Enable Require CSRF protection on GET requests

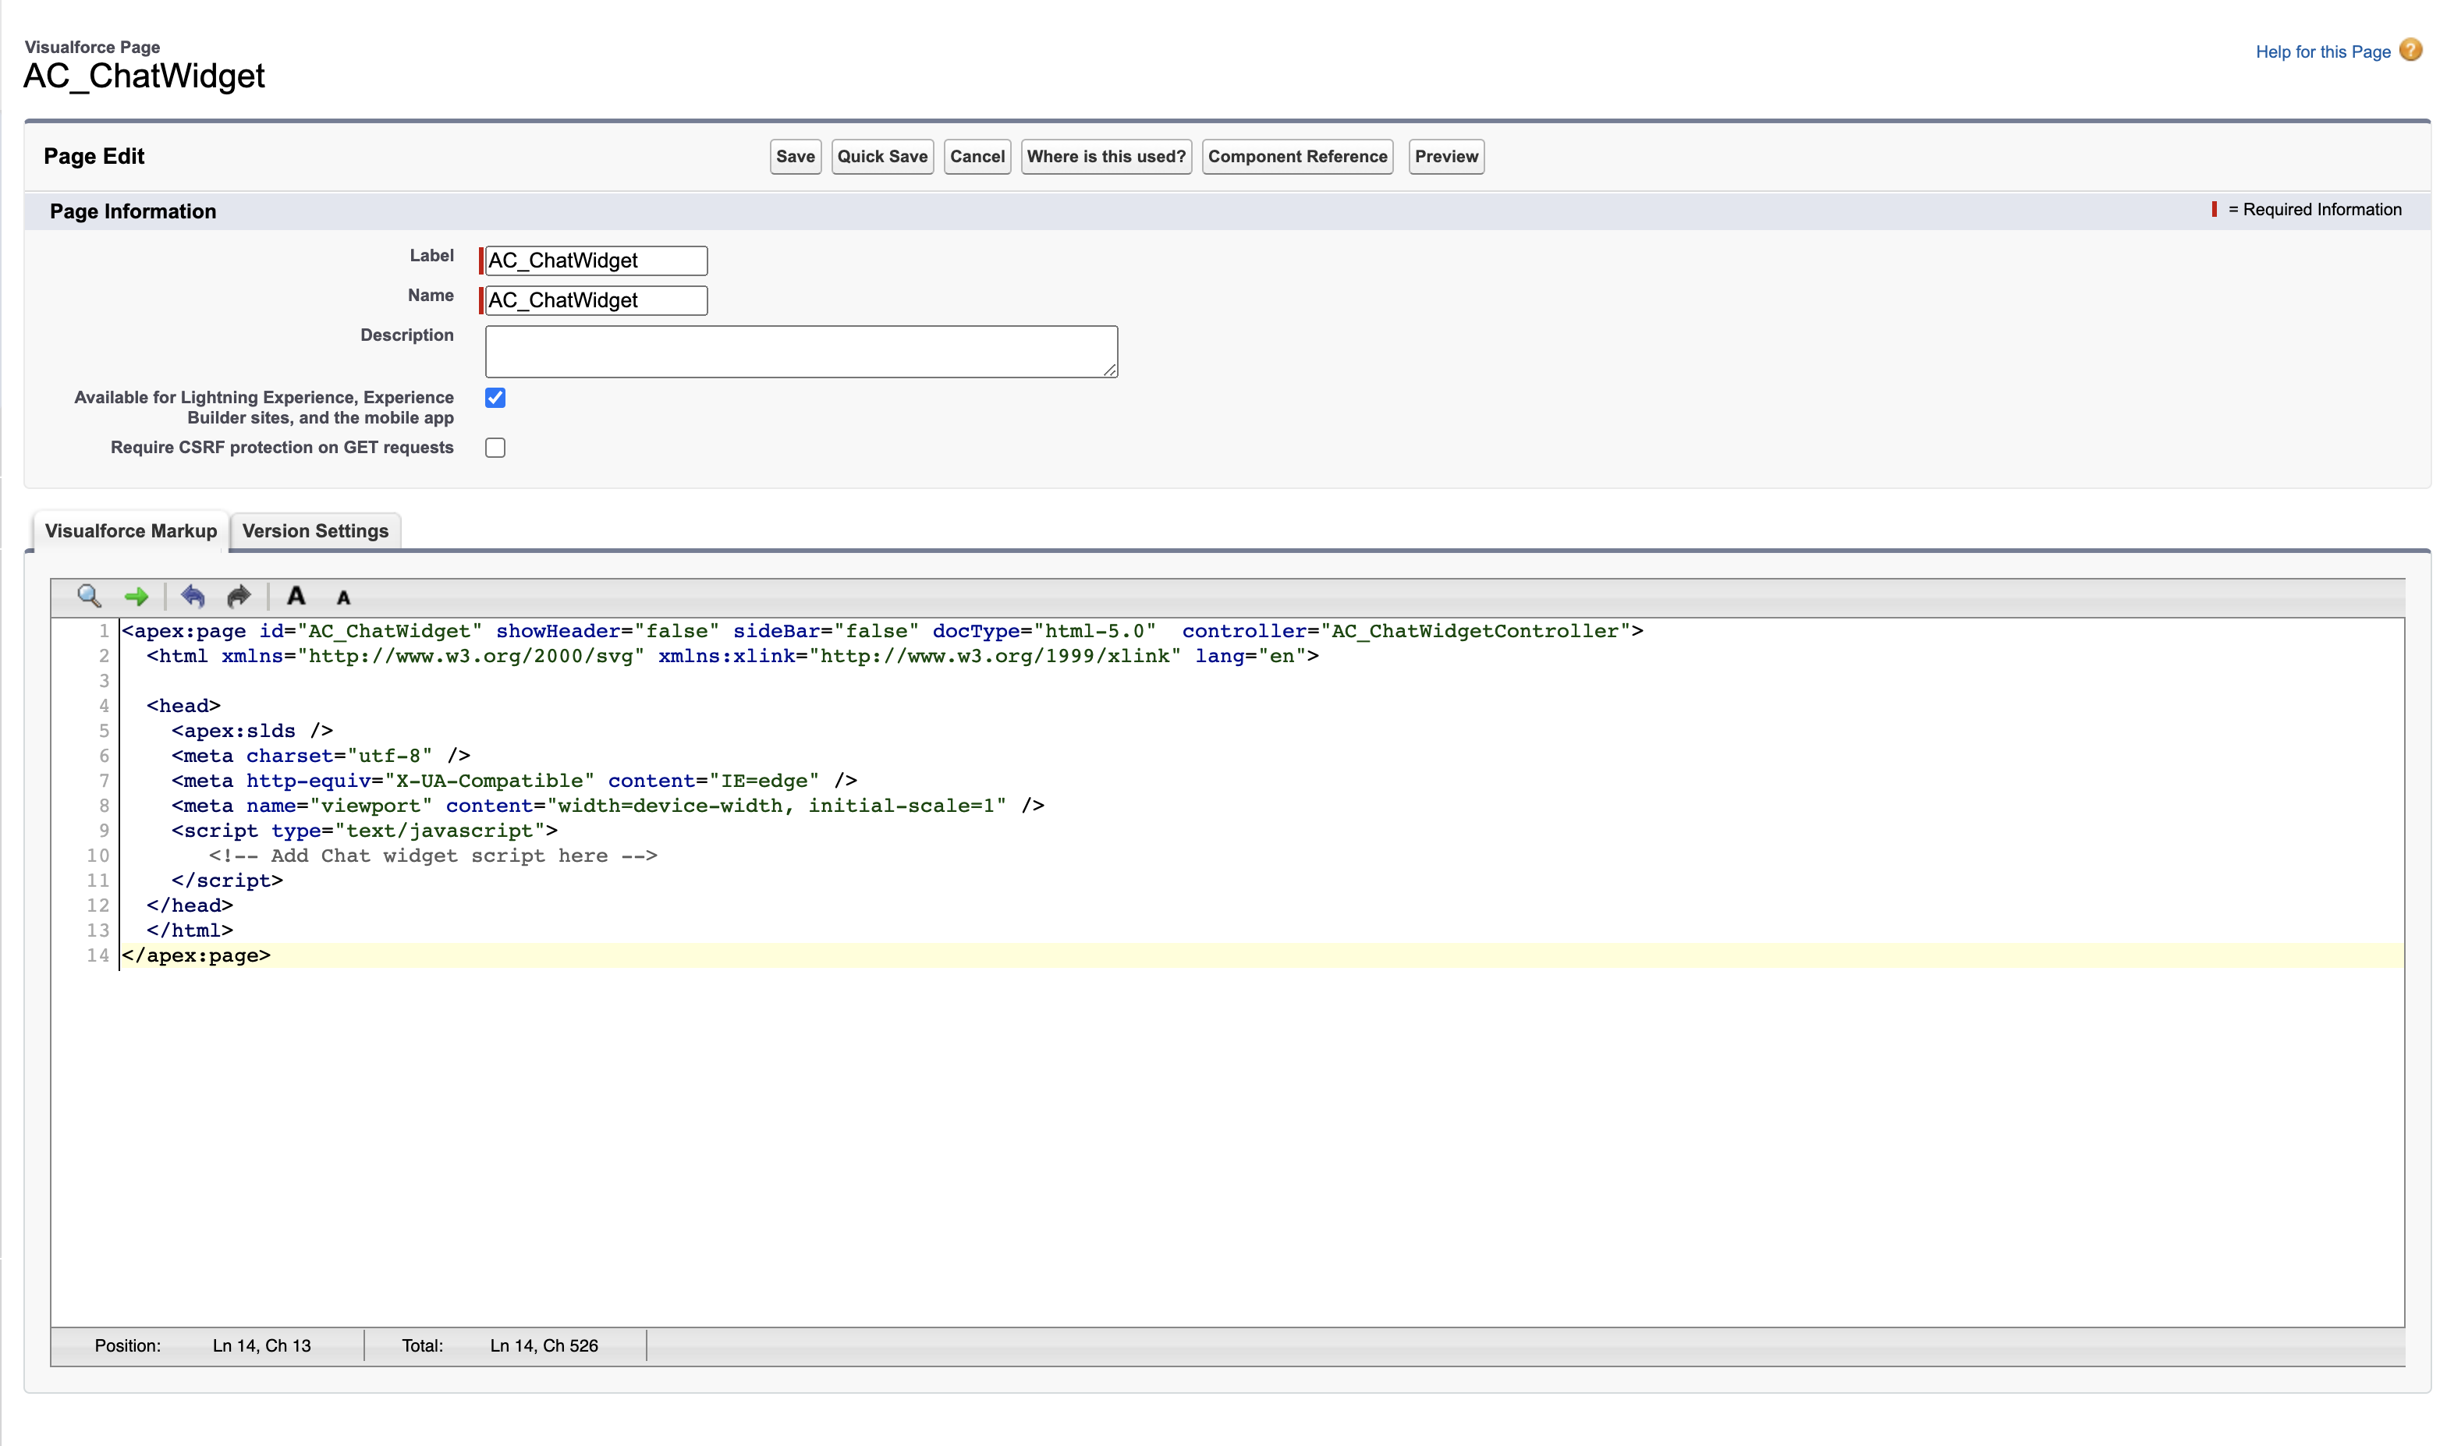[x=495, y=447]
